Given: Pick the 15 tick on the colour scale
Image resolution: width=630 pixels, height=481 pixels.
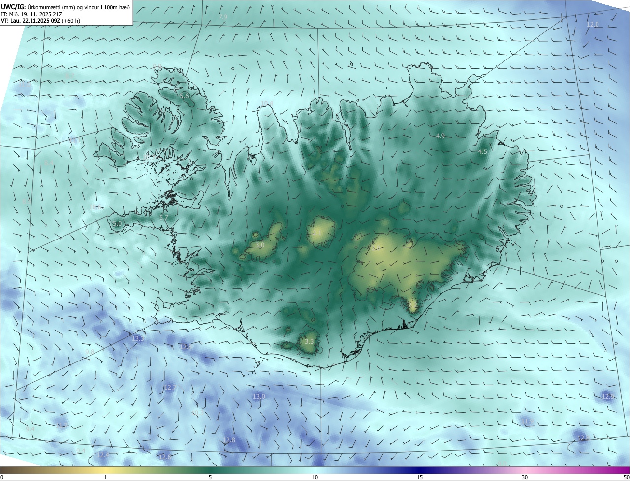Looking at the screenshot, I should click(x=420, y=477).
